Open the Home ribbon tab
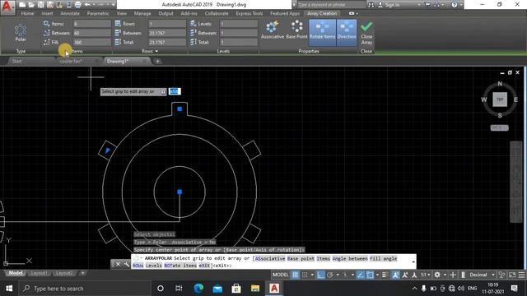527x296 pixels. [x=27, y=13]
